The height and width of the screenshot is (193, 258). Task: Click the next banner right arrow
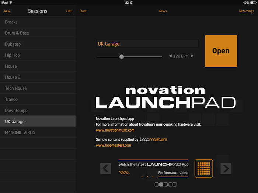click(x=226, y=168)
